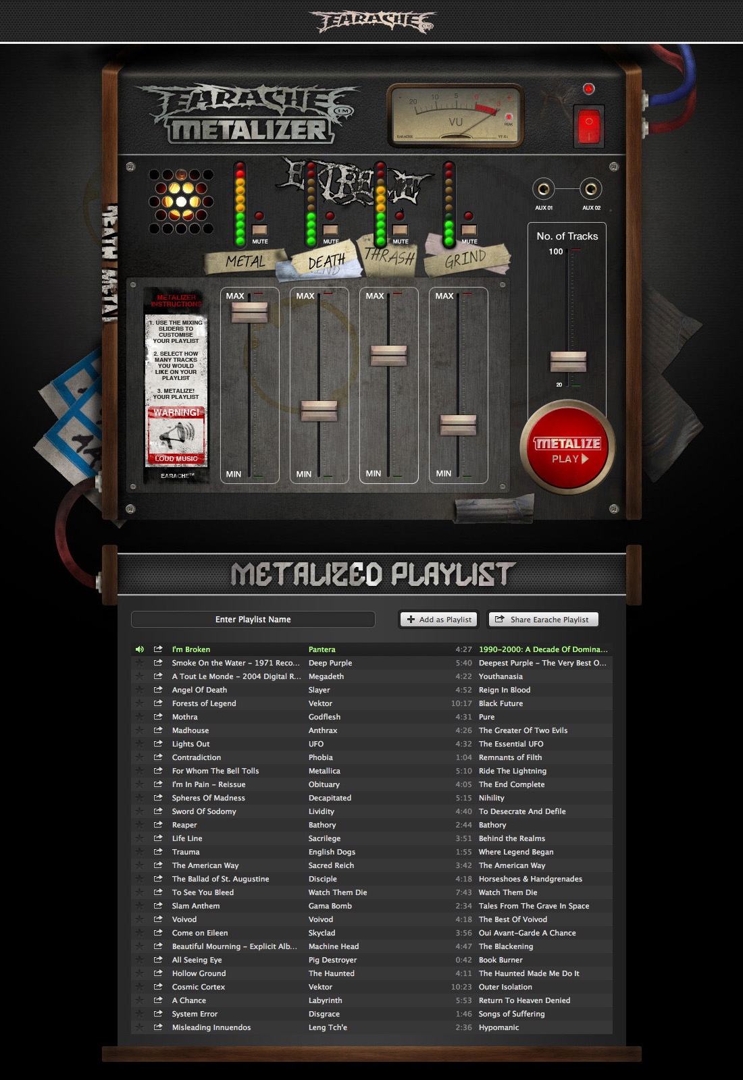Select the song Cosmic Cortex
Image resolution: width=743 pixels, height=1080 pixels.
(199, 987)
